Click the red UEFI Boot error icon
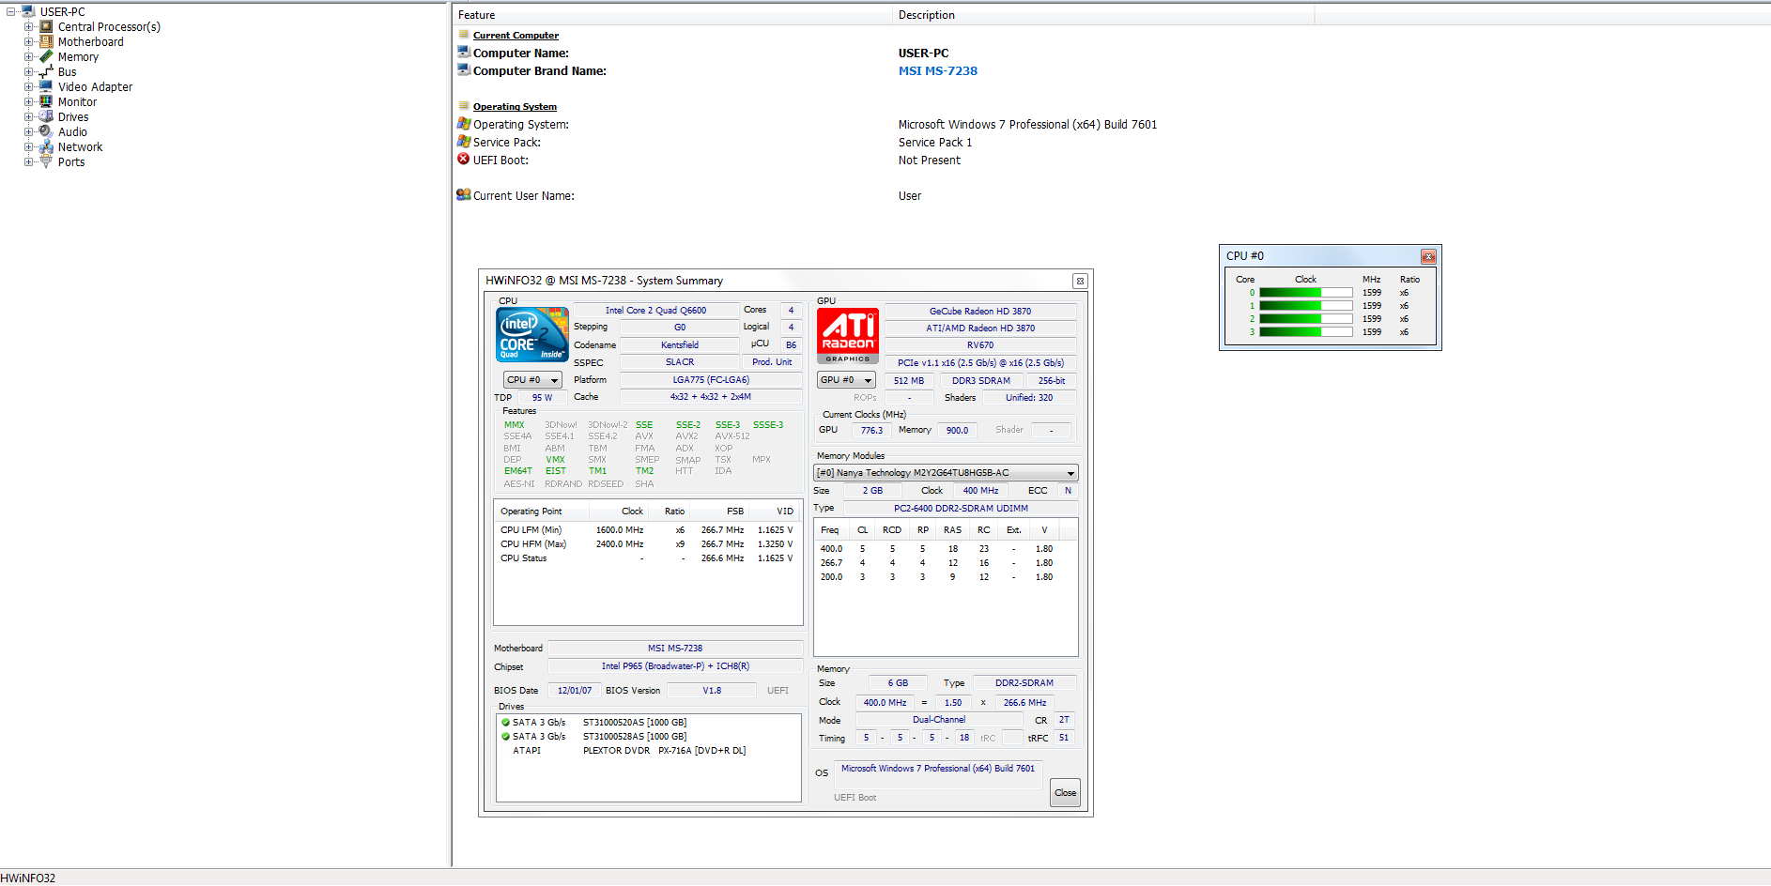 (x=463, y=160)
